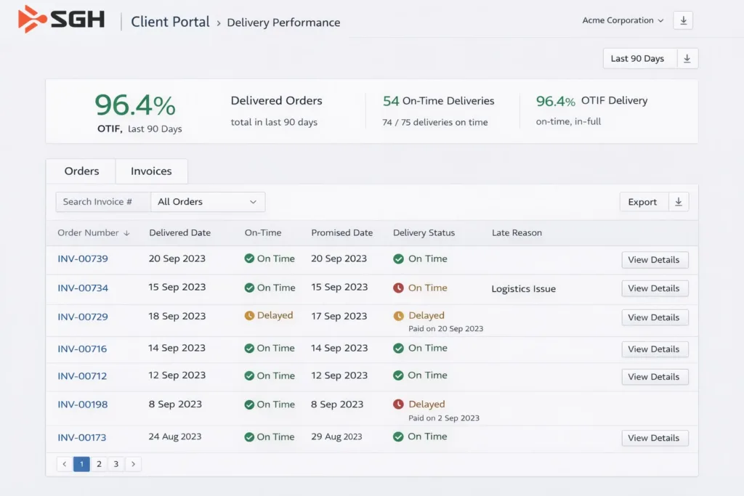
Task: Go to next page using right chevron
Action: pos(133,464)
